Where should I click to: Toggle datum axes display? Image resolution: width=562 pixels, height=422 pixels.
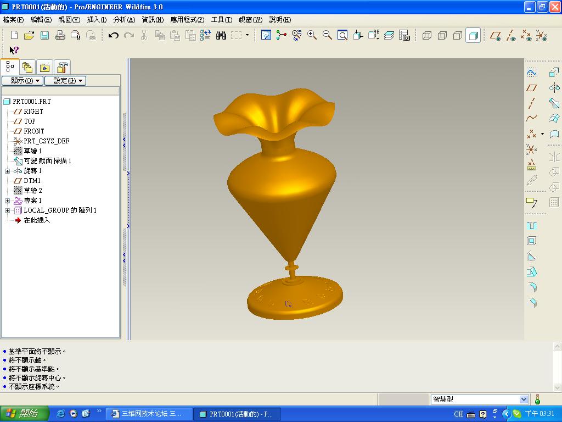click(511, 35)
